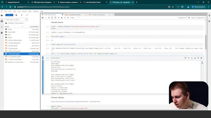Move the active cell up
Image resolution: width=211 pixels, height=118 pixels.
[x=189, y=58]
